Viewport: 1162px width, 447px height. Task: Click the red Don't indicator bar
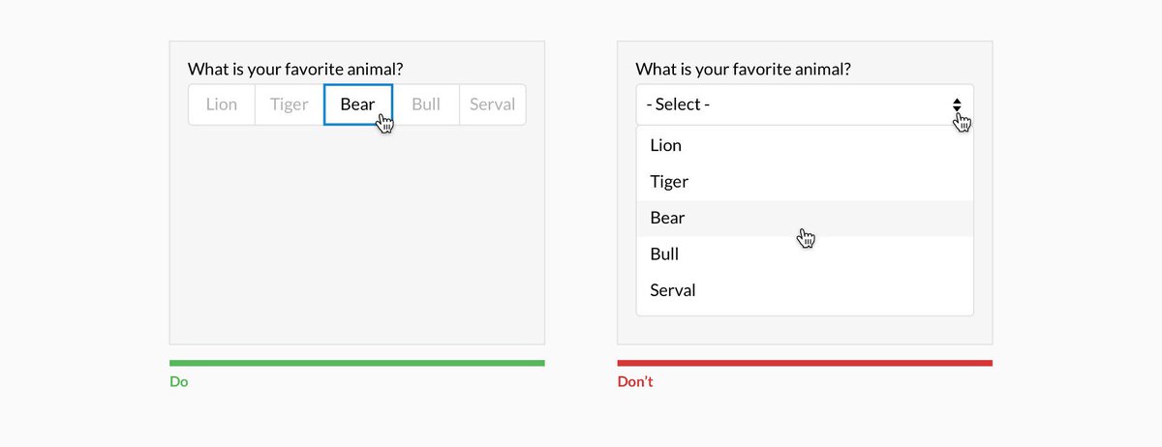point(805,363)
